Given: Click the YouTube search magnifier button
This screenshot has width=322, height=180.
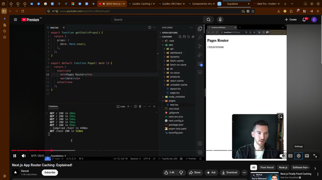Looking at the screenshot, I should tap(208, 20).
